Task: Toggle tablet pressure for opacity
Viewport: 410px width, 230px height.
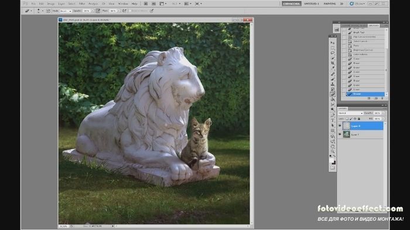Action: (x=151, y=11)
